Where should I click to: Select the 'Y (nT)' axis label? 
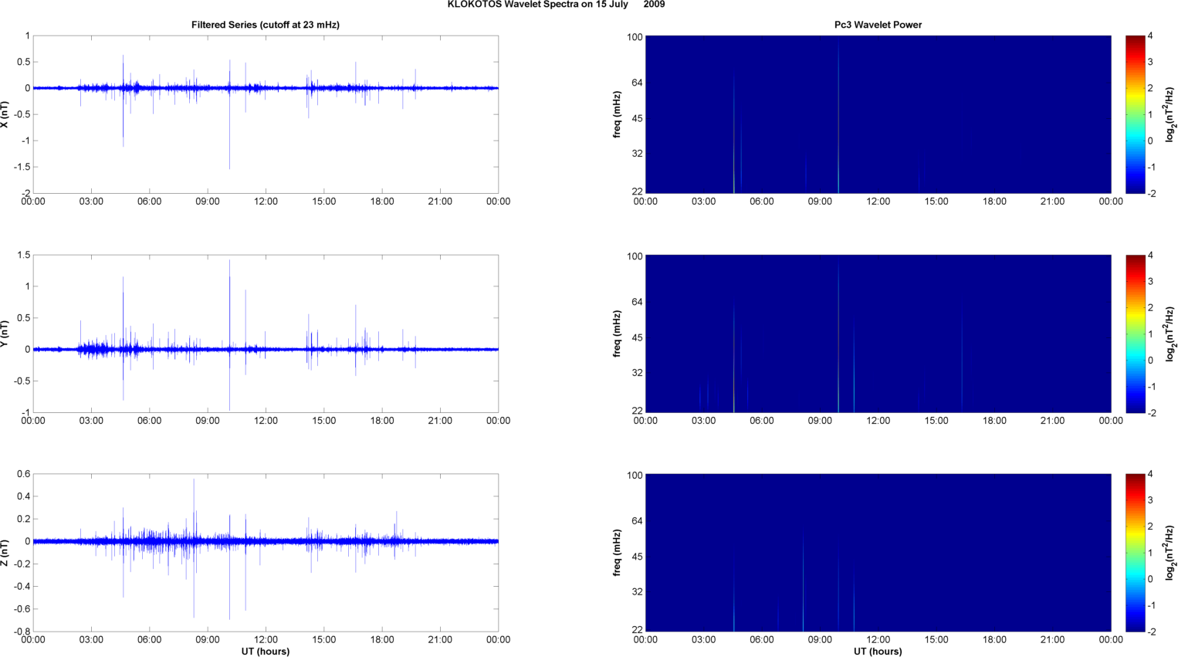point(5,334)
